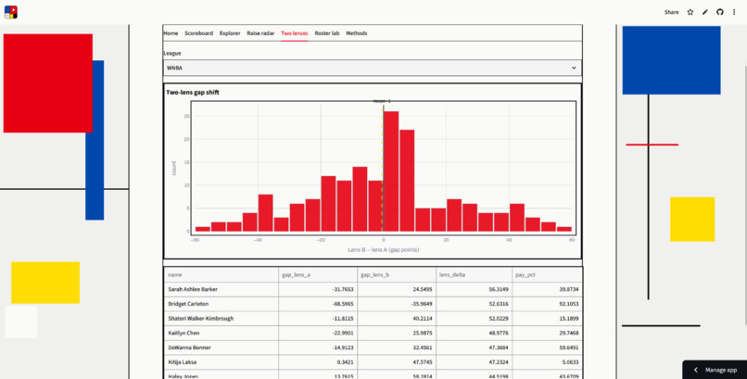Click the Kitija Laksa name cell

point(222,362)
